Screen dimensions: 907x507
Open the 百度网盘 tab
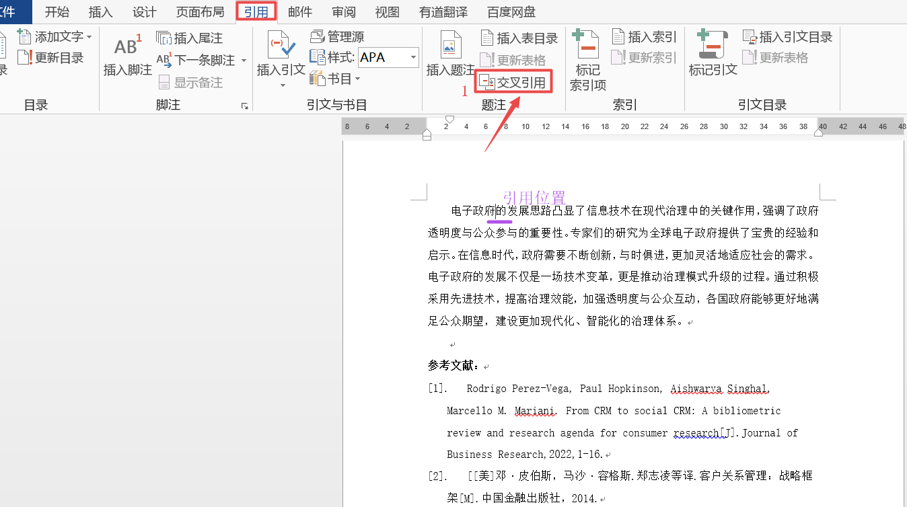(511, 12)
